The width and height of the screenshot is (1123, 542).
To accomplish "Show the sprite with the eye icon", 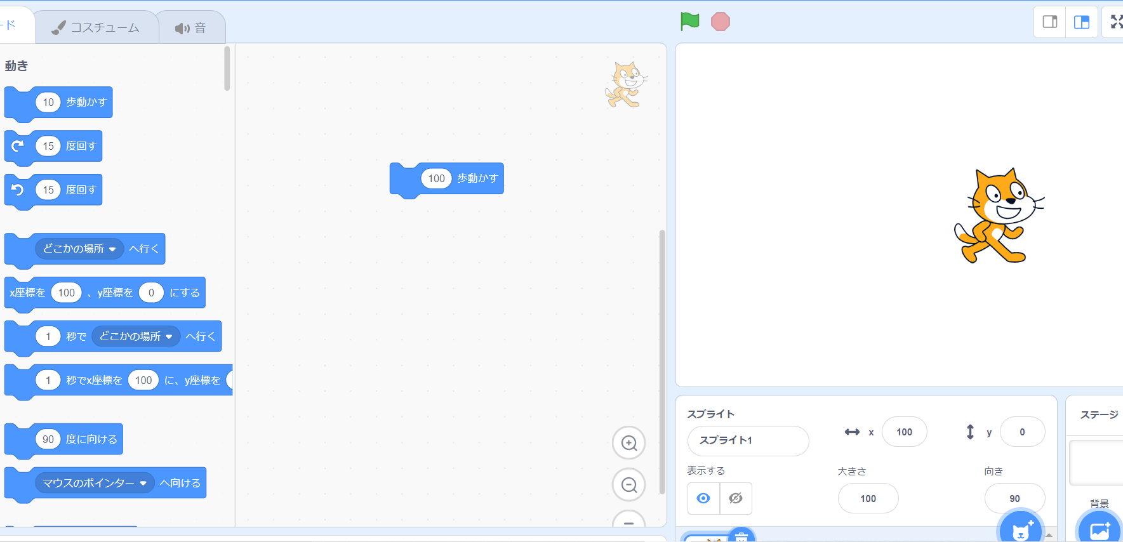I will 703,498.
